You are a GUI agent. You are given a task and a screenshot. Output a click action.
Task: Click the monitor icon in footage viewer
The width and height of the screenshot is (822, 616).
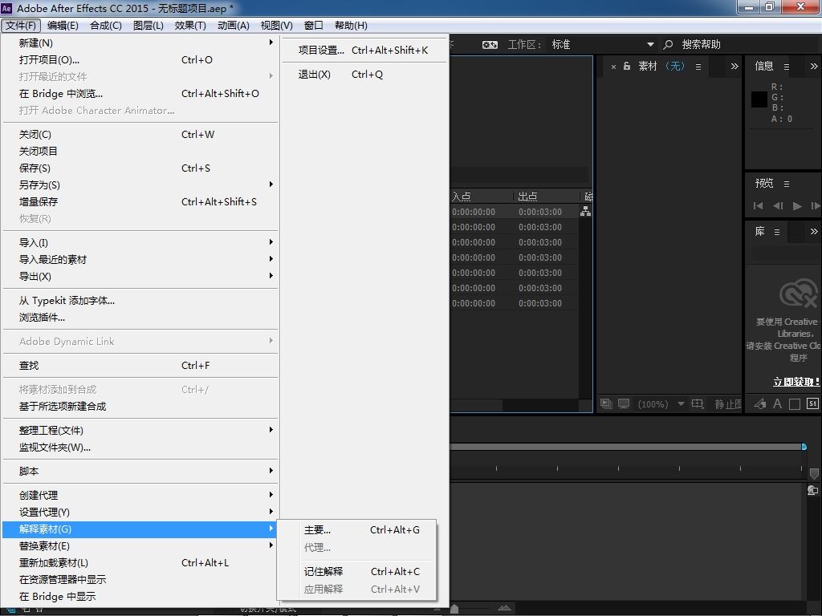(x=624, y=404)
